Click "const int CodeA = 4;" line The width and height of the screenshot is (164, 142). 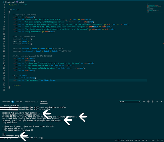[22, 39]
